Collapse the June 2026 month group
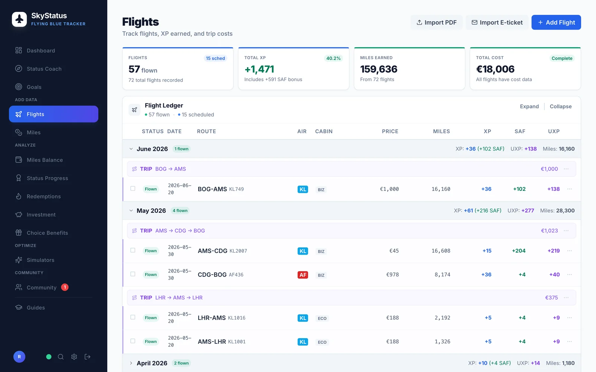 click(x=131, y=149)
